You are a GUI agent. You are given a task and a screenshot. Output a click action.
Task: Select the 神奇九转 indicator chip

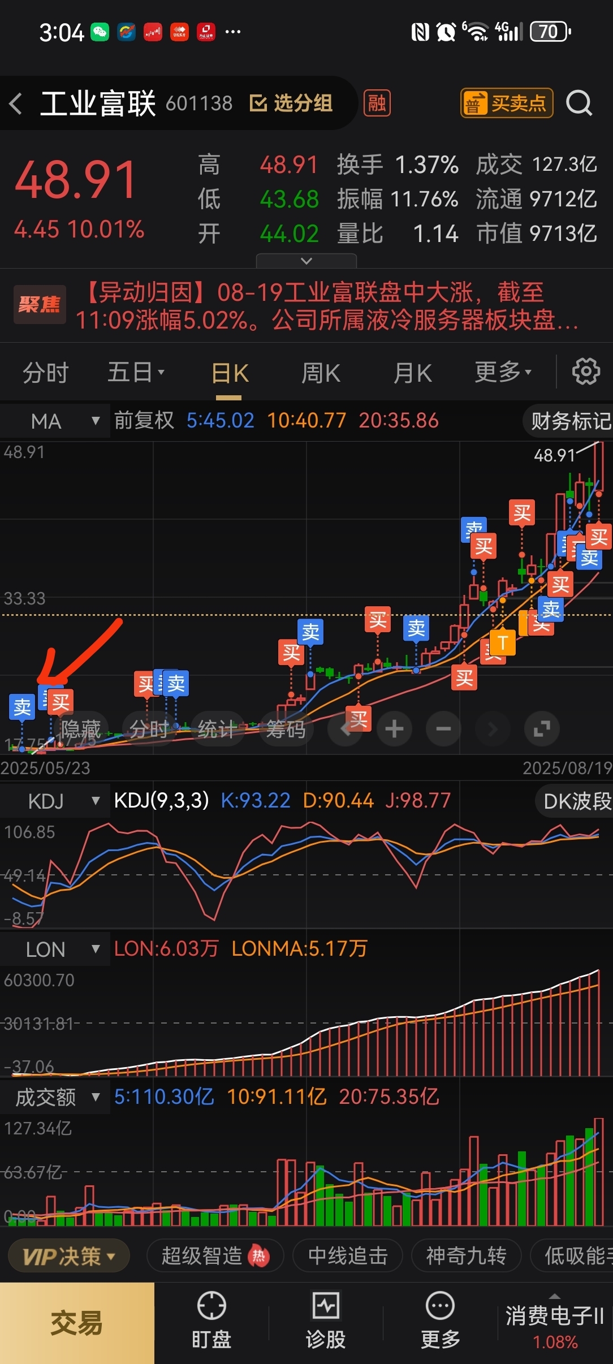pyautogui.click(x=466, y=1256)
